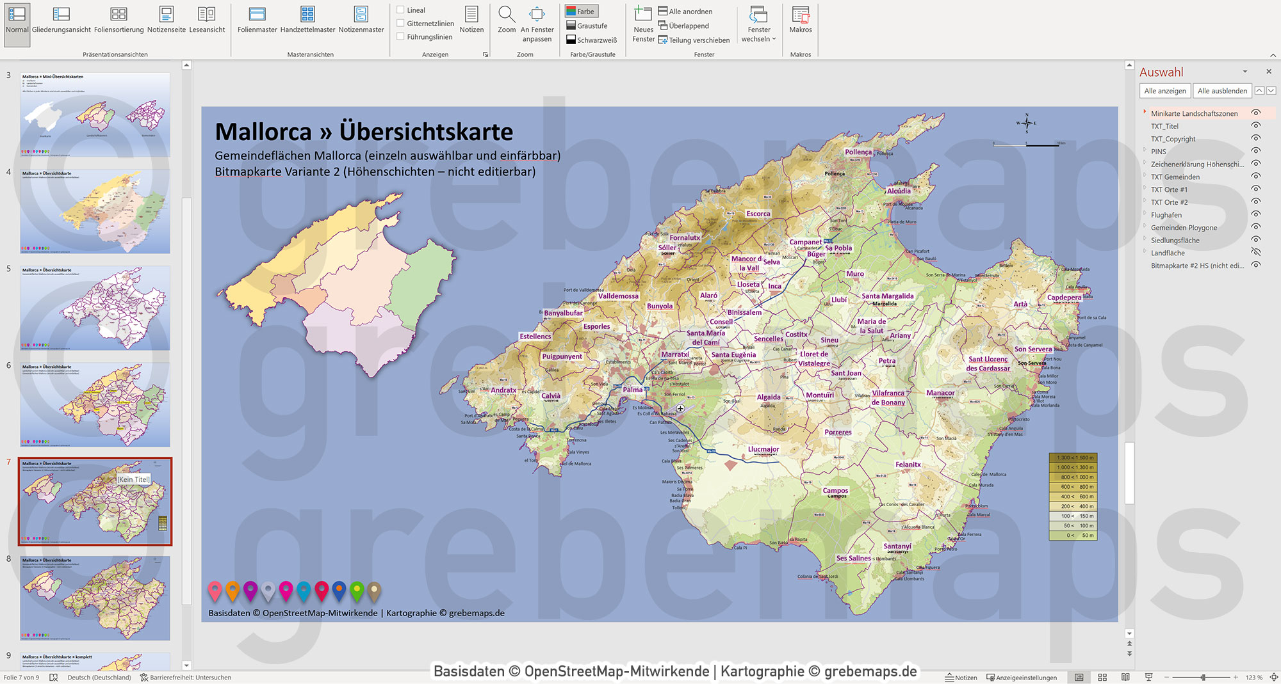Open the Zoom dialog
Image resolution: width=1281 pixels, height=684 pixels.
pyautogui.click(x=507, y=21)
